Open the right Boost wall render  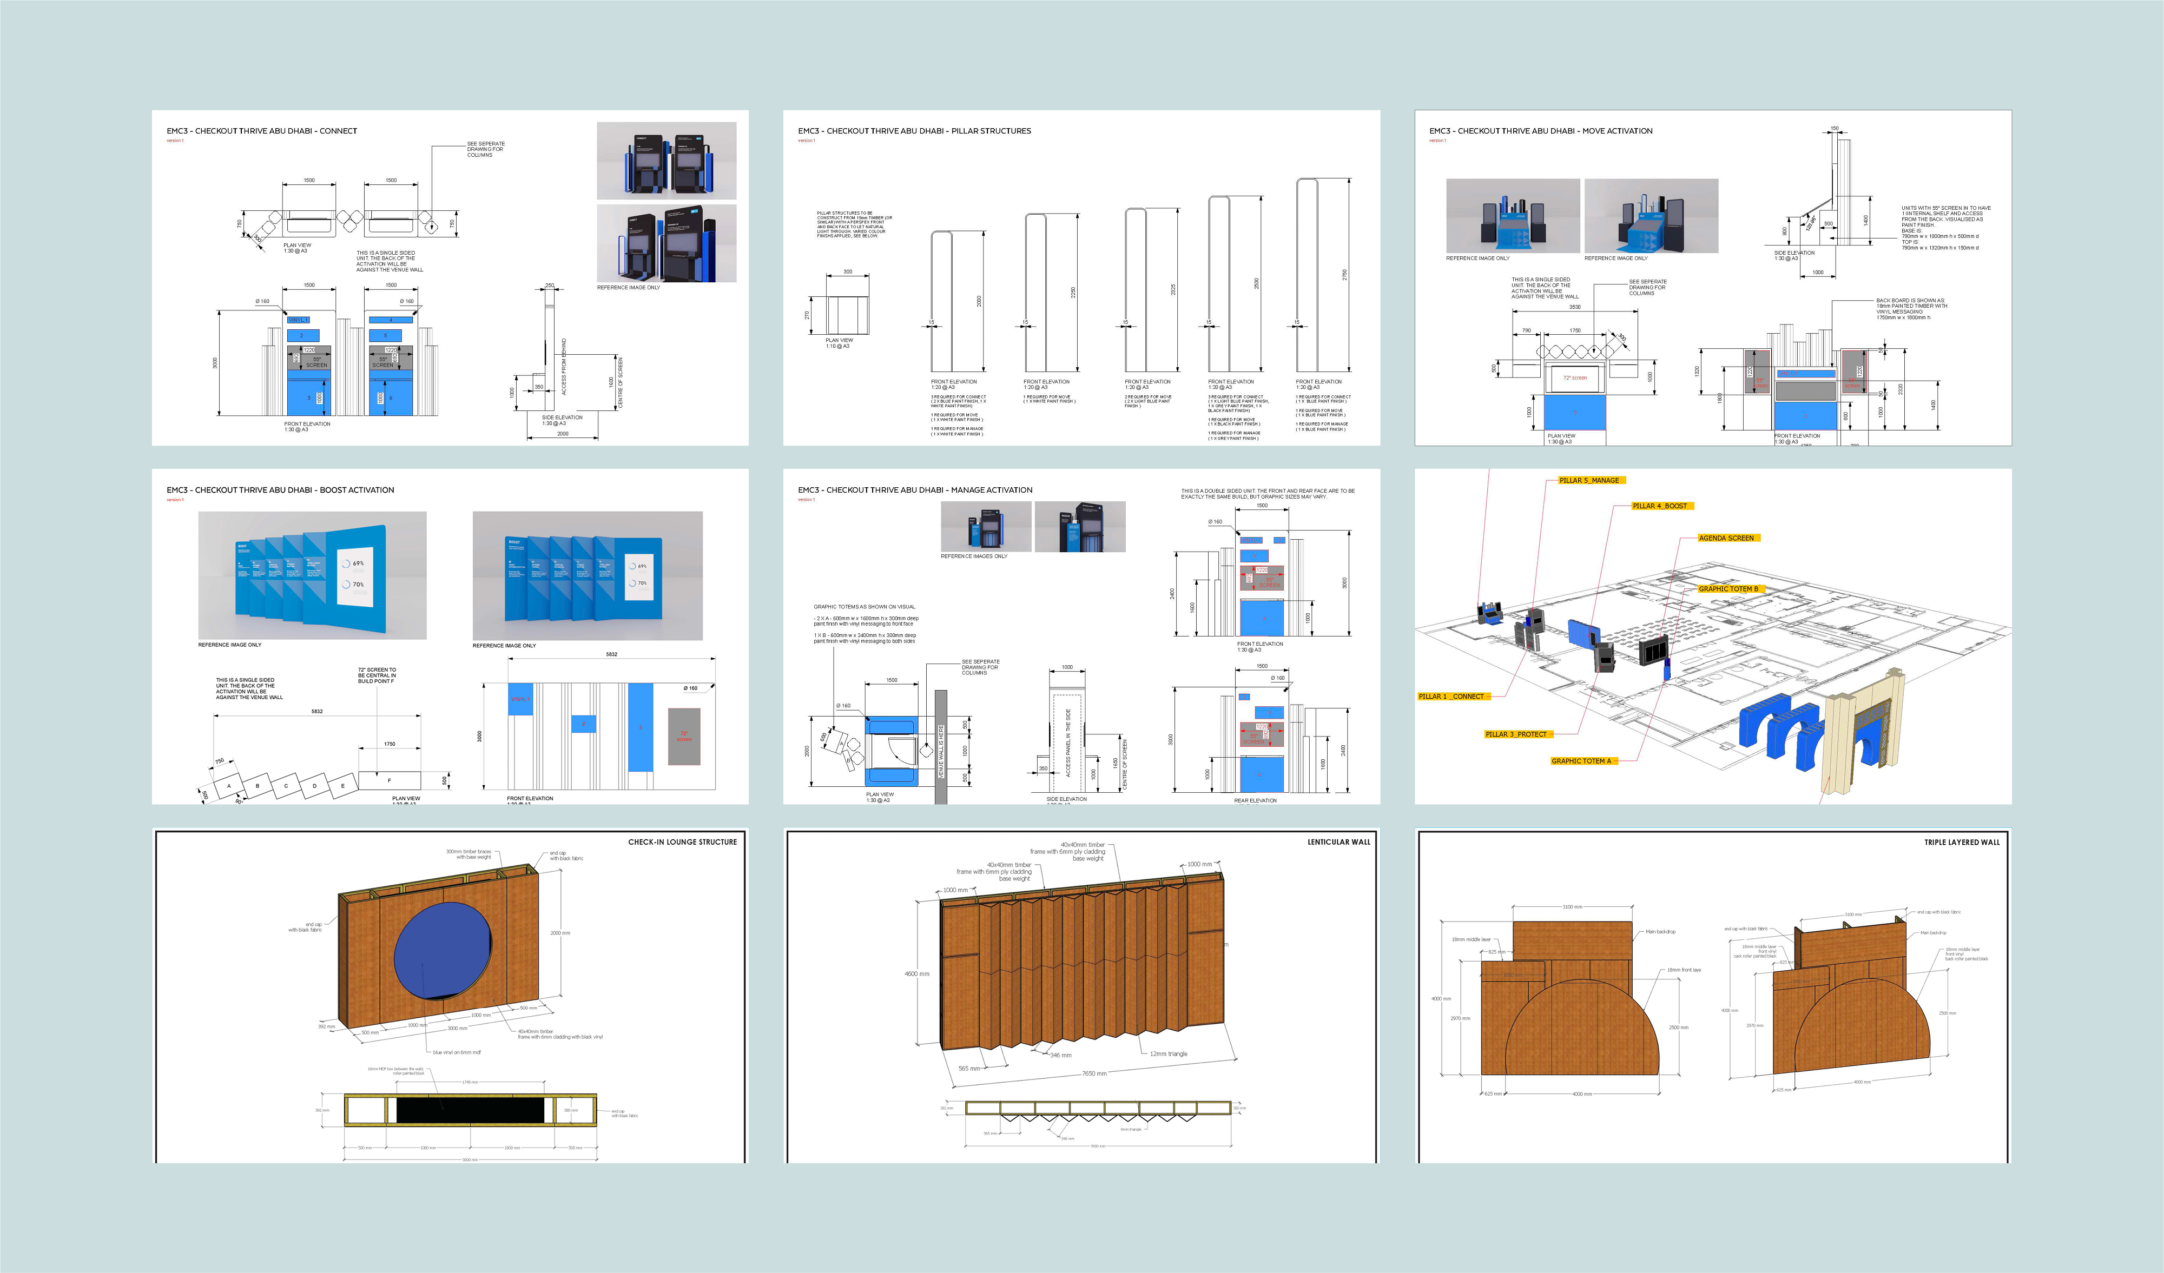(x=588, y=576)
